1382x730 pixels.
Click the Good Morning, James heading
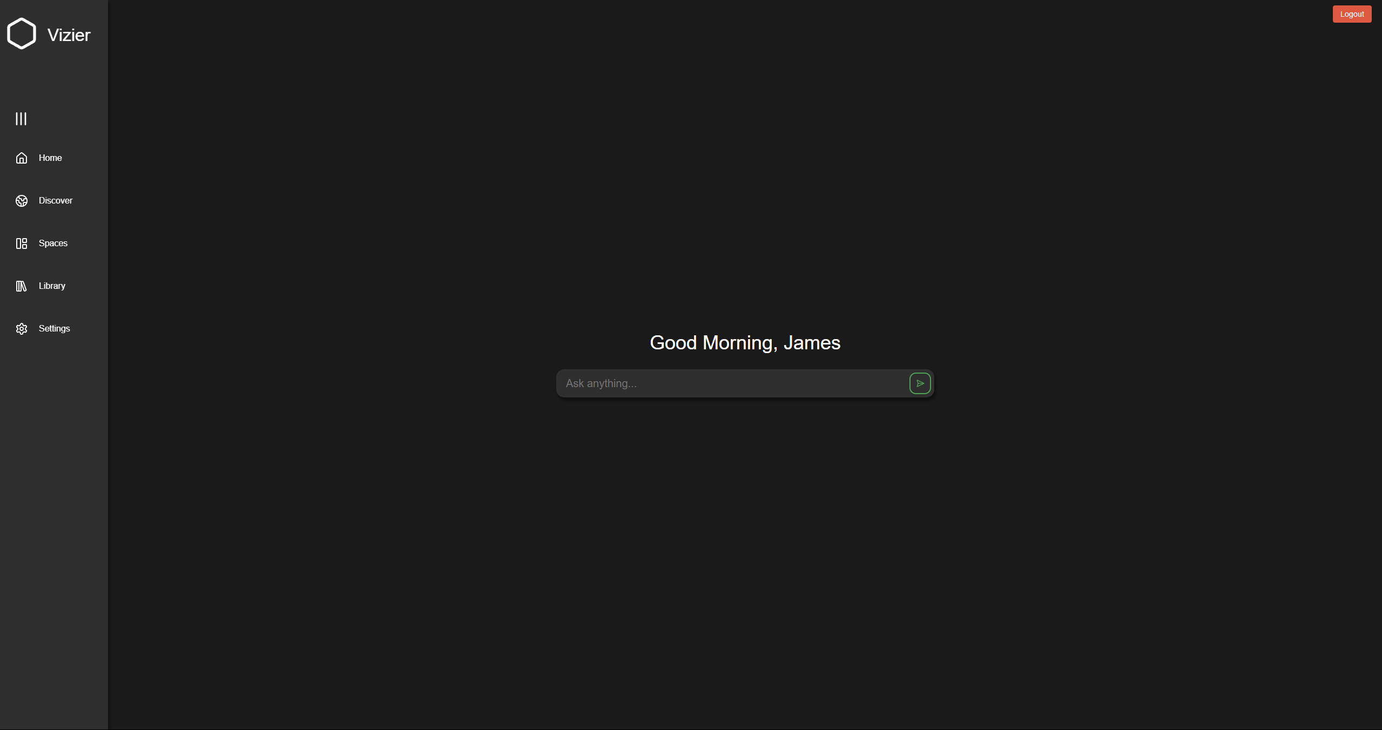click(745, 343)
